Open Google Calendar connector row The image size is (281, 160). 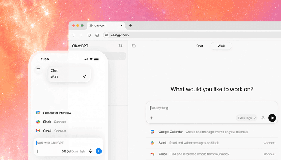pos(212,132)
